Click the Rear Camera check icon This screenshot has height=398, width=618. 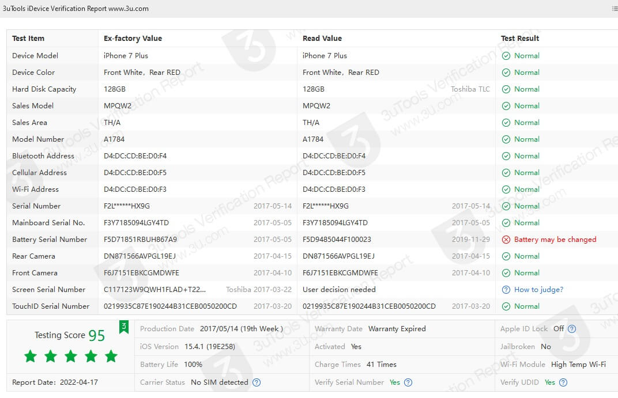point(506,256)
